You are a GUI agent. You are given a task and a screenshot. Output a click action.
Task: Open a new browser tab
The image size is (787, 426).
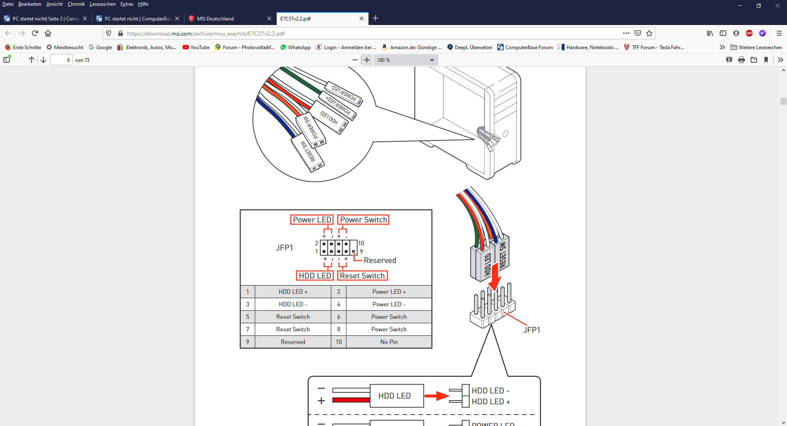[375, 18]
